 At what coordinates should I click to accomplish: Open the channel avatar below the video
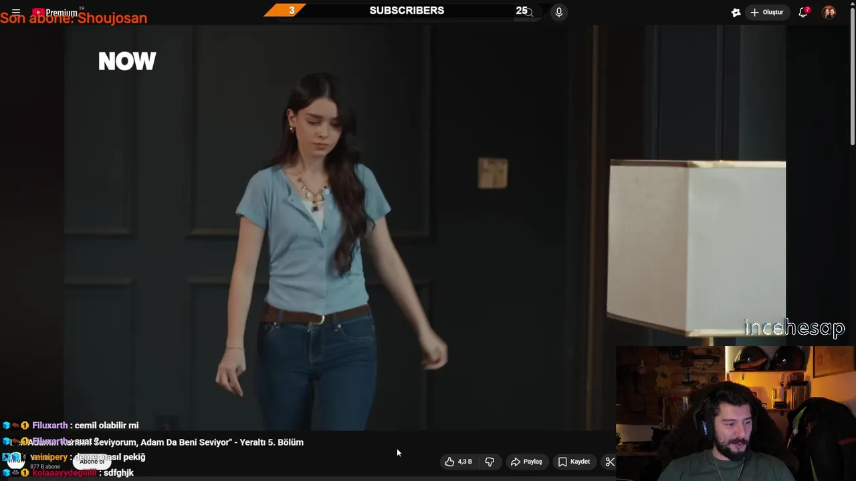click(x=15, y=460)
